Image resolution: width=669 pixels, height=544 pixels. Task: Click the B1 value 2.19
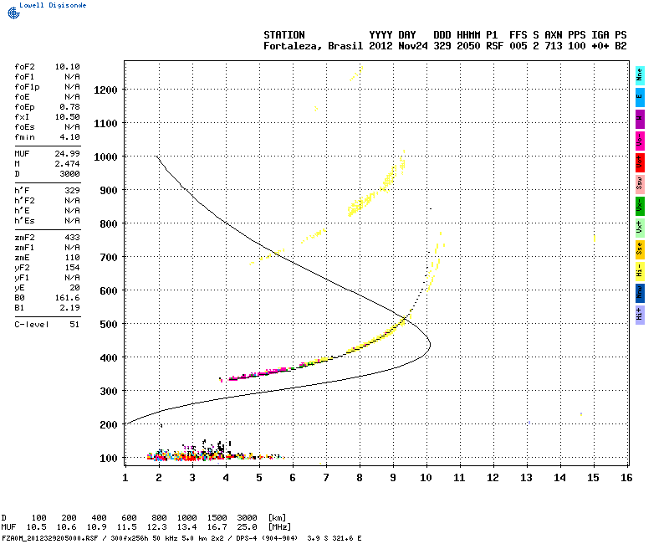69,308
